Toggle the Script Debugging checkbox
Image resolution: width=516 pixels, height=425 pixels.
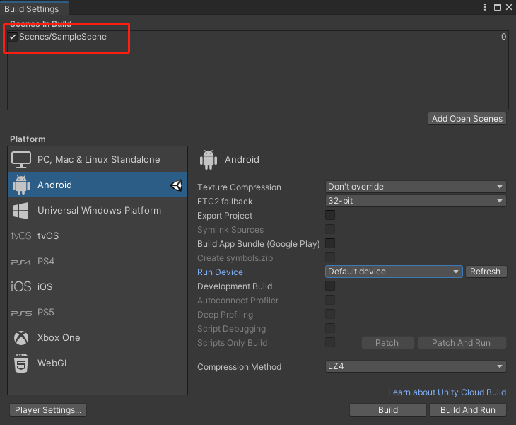[330, 329]
